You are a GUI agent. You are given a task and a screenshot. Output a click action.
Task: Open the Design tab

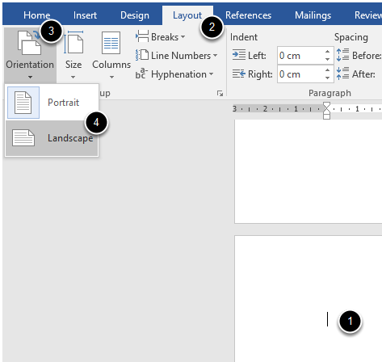click(x=135, y=15)
